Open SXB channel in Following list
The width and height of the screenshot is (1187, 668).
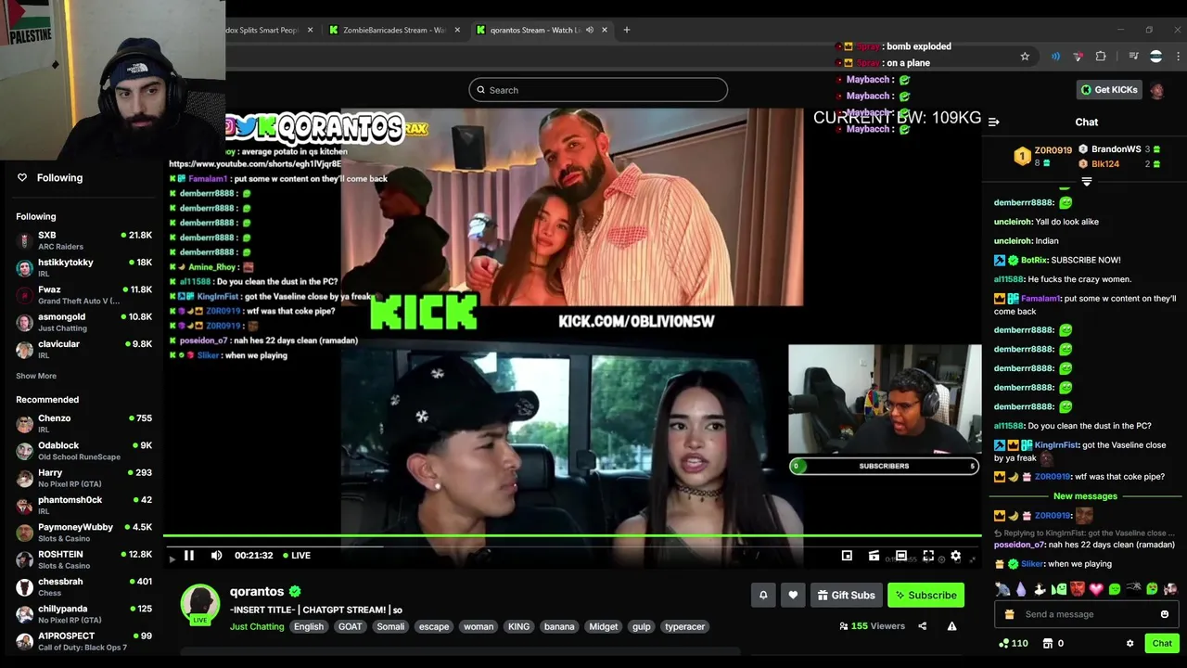83,240
